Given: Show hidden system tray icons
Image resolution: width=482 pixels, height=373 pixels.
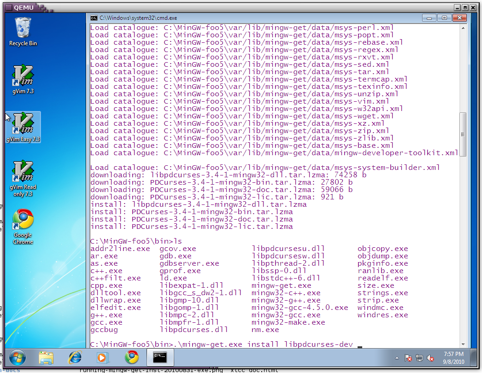Looking at the screenshot, I should point(397,358).
